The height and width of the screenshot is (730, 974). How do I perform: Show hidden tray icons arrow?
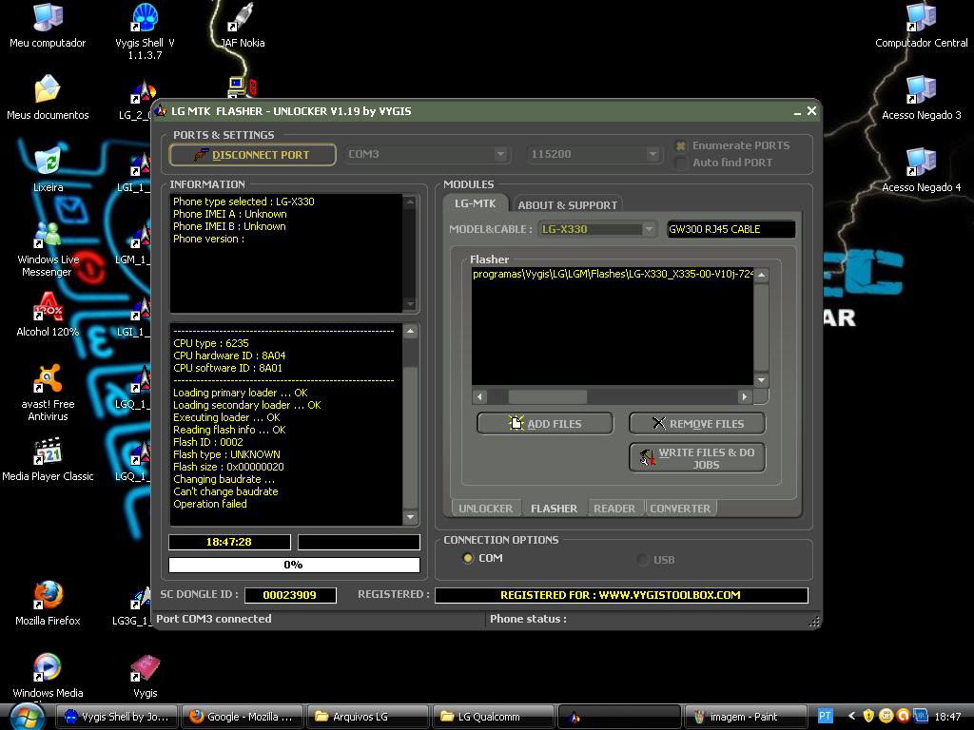click(x=851, y=717)
